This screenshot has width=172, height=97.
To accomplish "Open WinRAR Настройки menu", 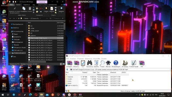I will coord(96,59).
